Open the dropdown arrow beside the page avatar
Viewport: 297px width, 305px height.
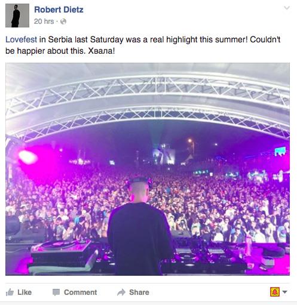285,292
